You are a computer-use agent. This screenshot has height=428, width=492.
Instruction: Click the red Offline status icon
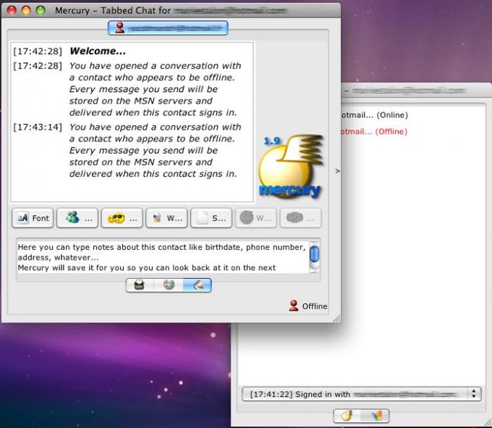point(294,306)
